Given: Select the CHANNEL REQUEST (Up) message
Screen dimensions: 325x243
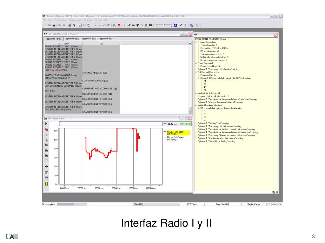Looking at the screenshot, I should 95,73.
